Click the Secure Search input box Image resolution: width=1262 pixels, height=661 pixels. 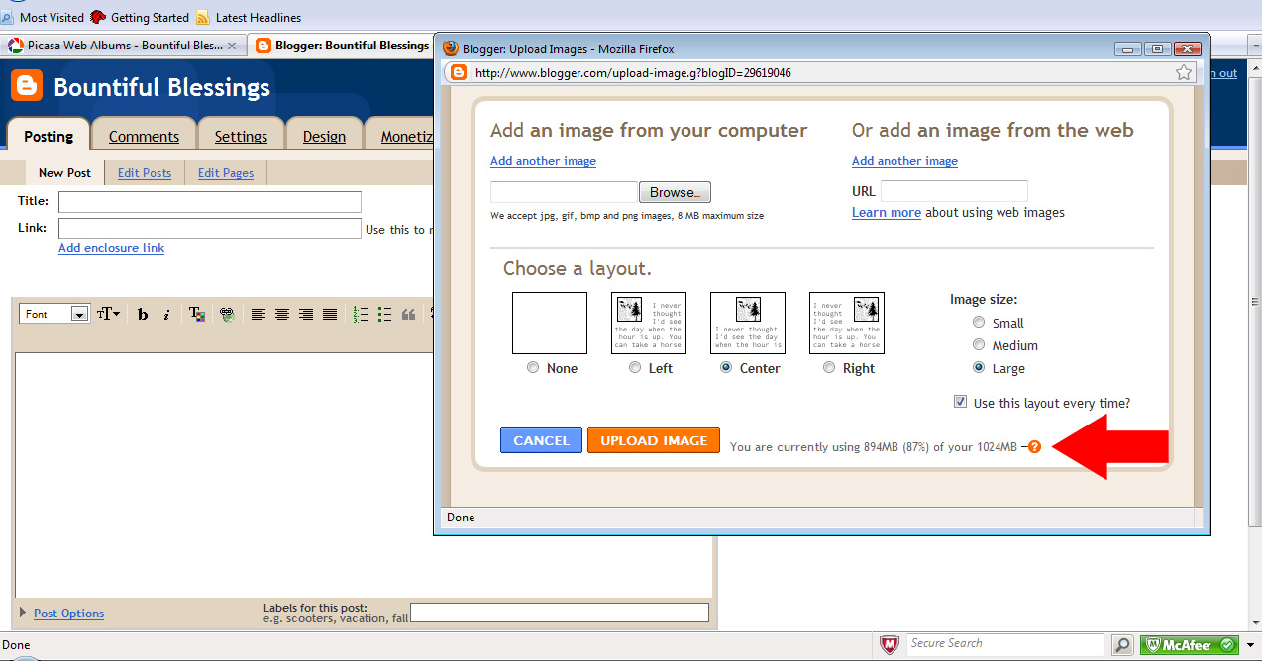[1004, 644]
